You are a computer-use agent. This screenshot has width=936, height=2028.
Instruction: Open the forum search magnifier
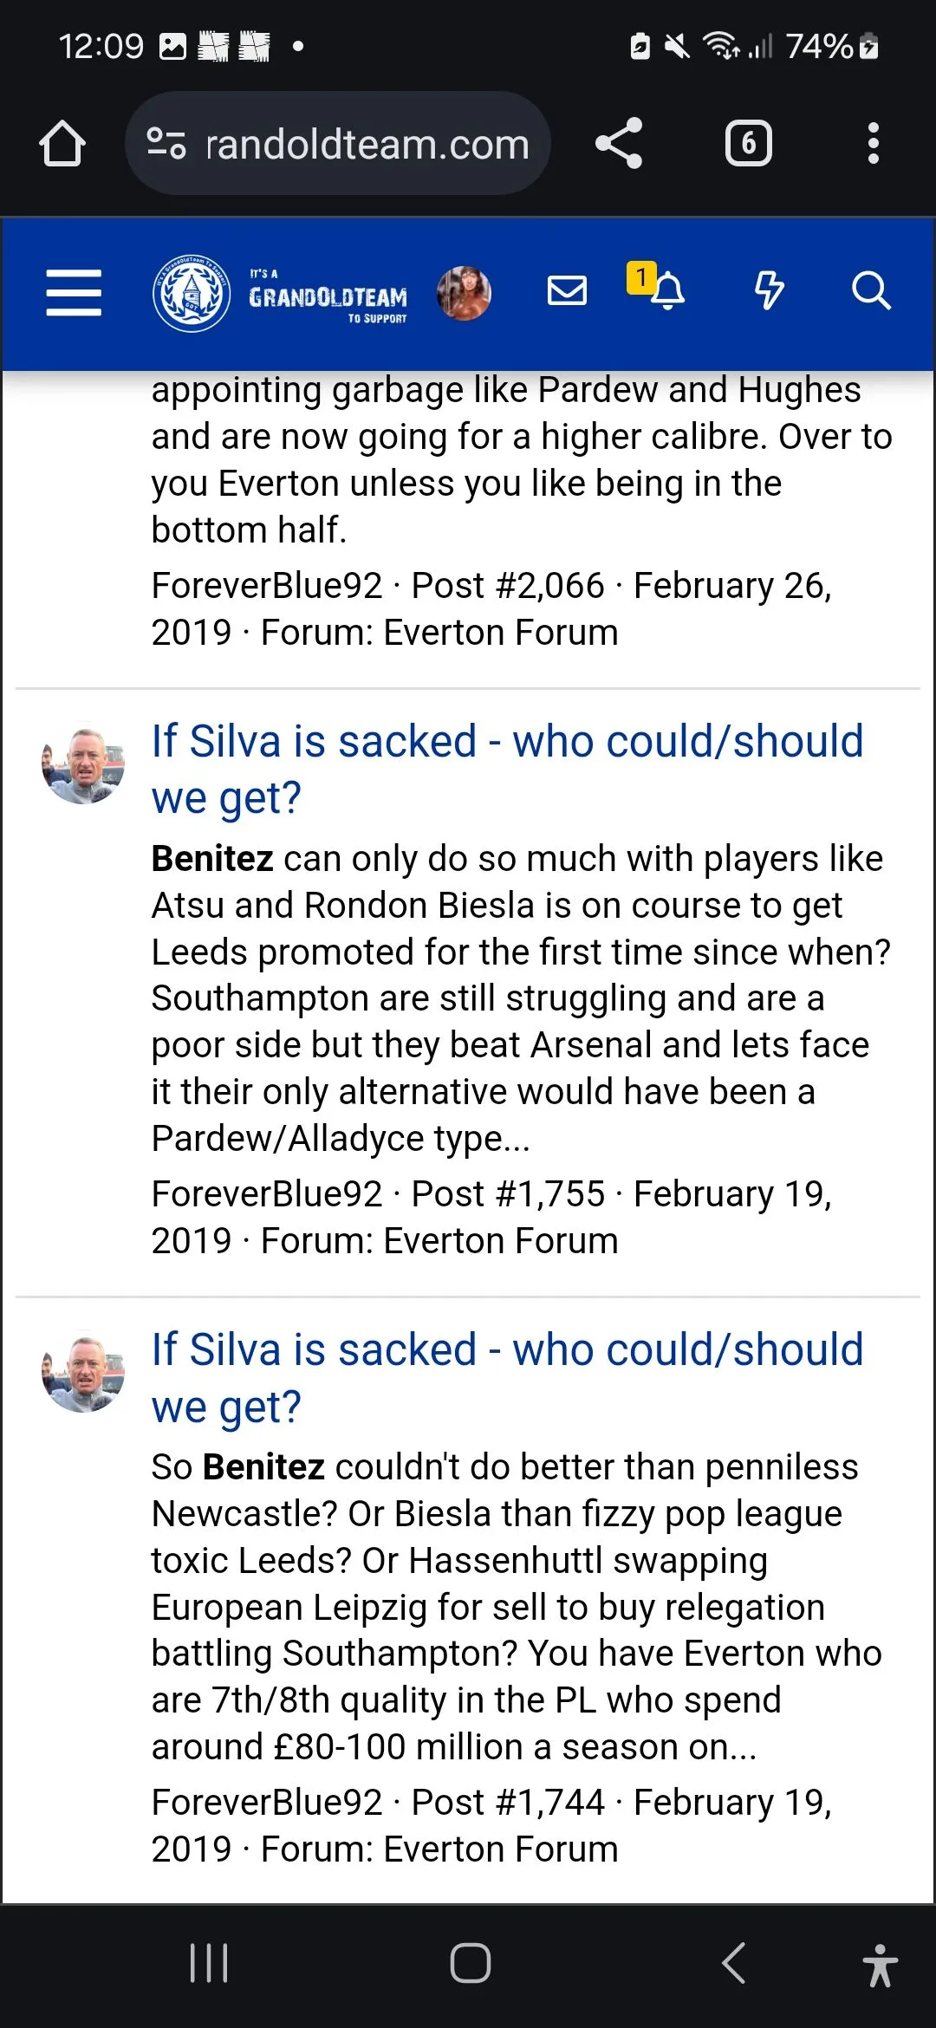coord(871,291)
